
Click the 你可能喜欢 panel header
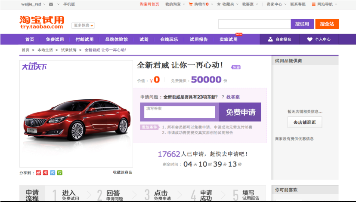coord(305,190)
